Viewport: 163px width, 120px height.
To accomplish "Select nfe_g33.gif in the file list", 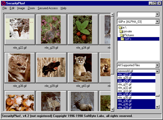I will [137, 91].
